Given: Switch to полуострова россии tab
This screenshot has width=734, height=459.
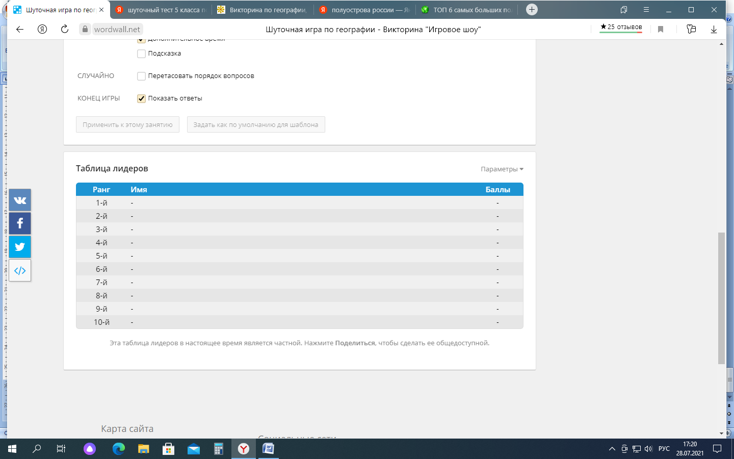Looking at the screenshot, I should [364, 10].
